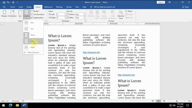The width and height of the screenshot is (192, 108).
Task: Open the lateweb.info link in the right column
Action: click(126, 75)
